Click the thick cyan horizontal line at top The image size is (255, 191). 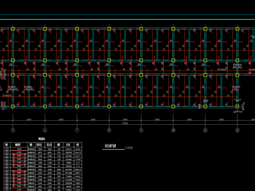pos(127,20)
